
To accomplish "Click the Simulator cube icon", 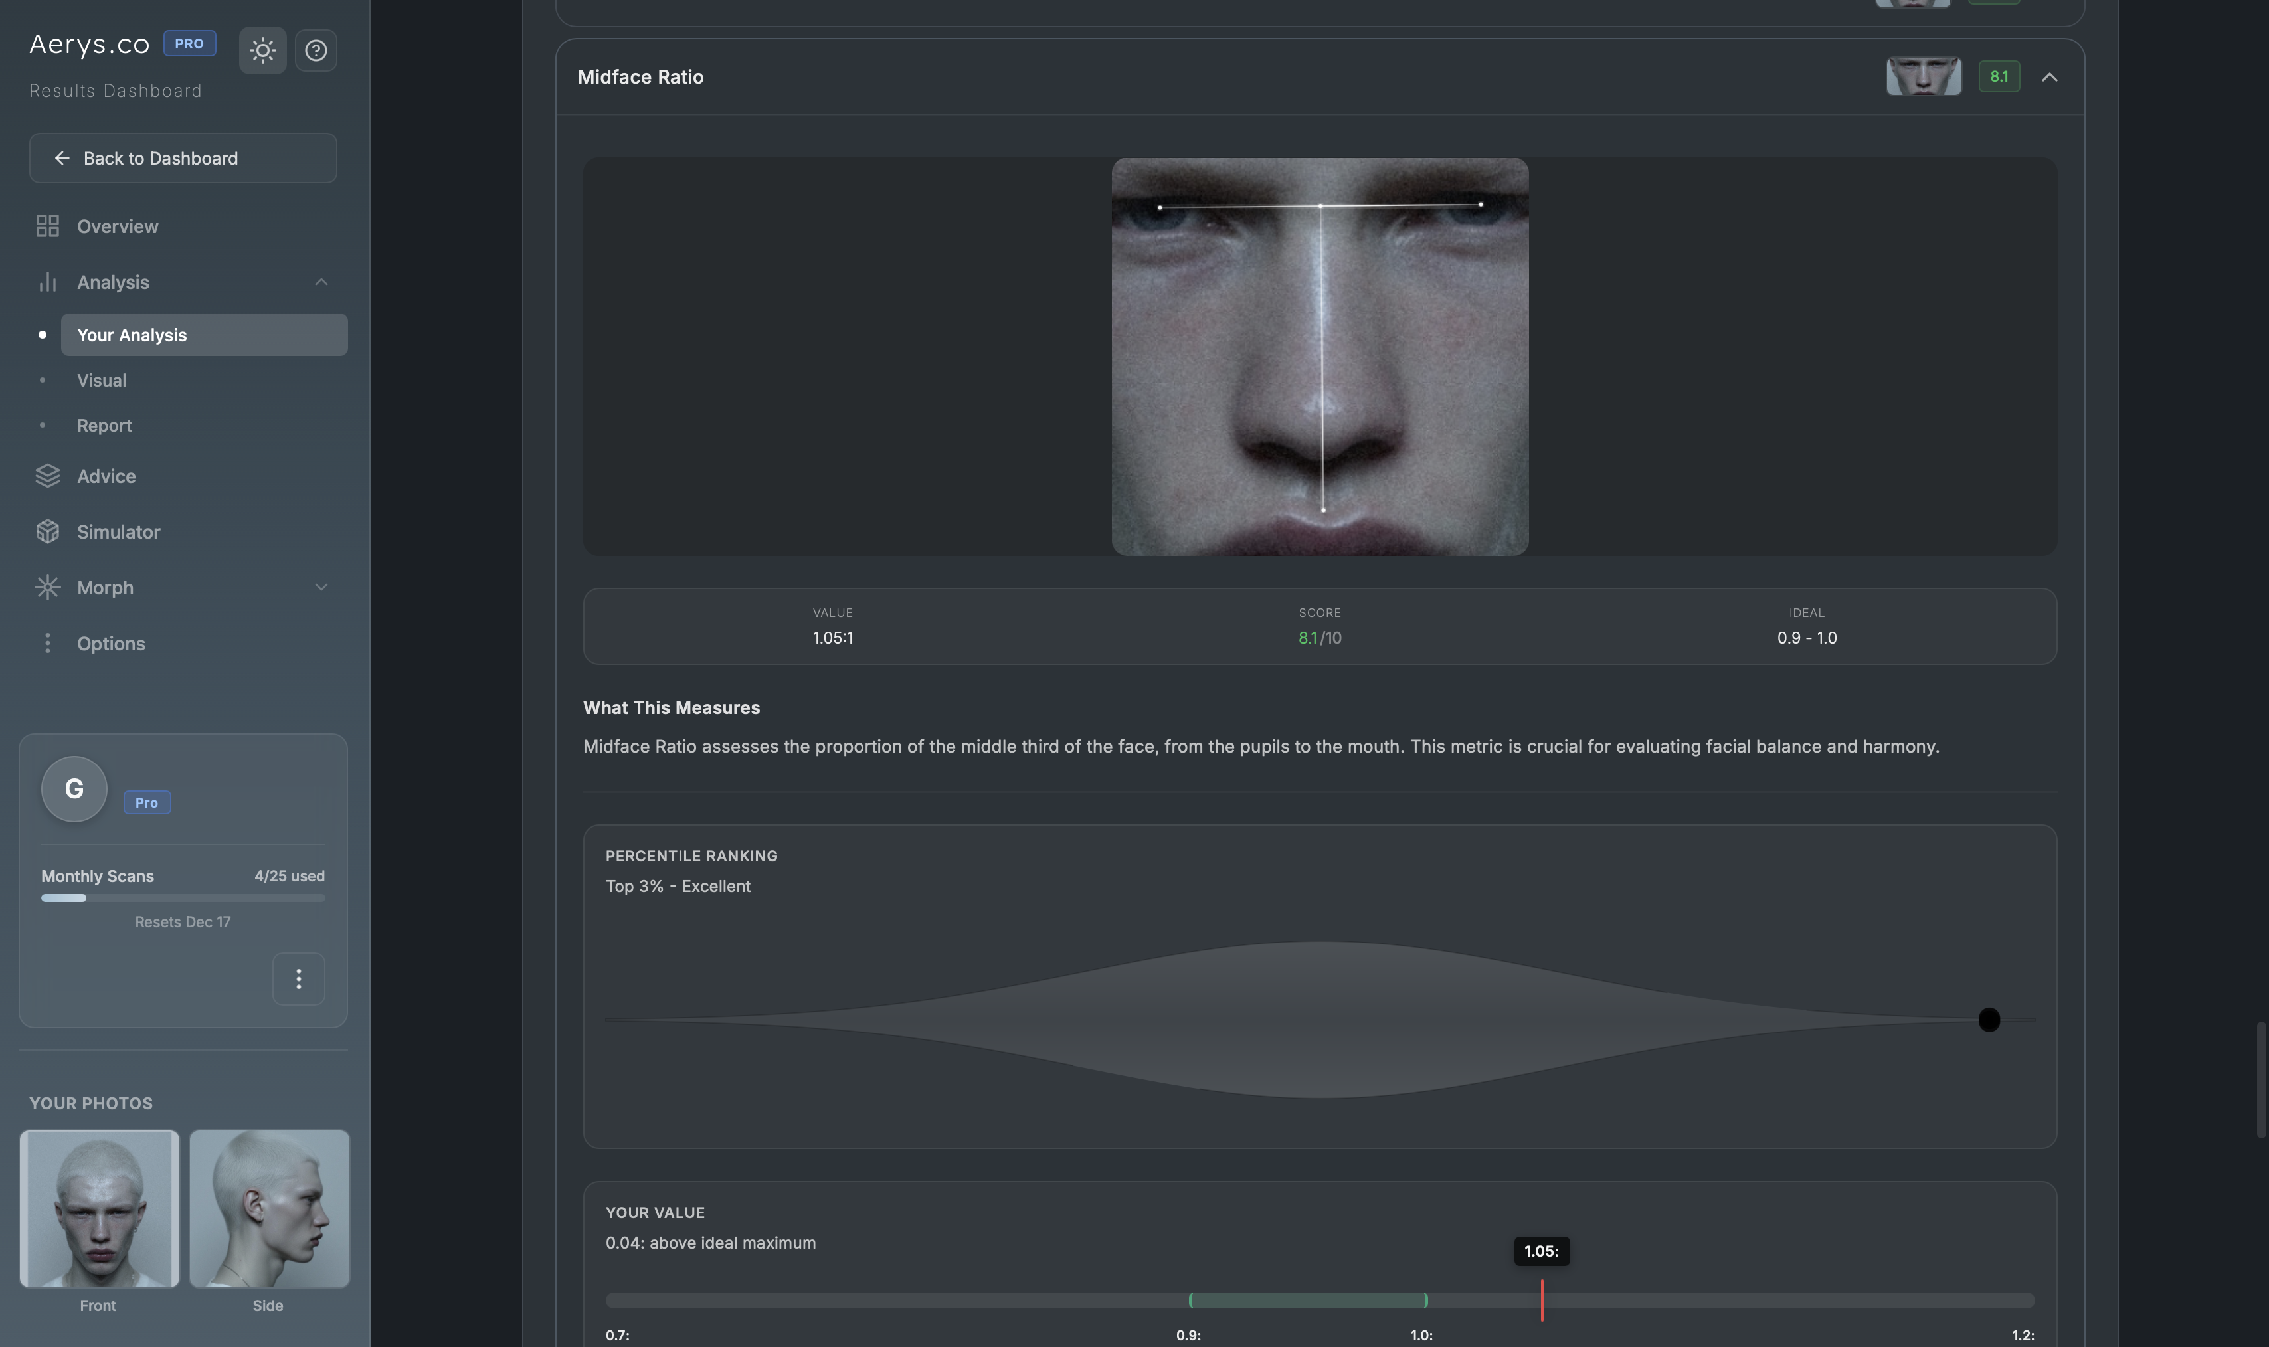I will pos(47,532).
